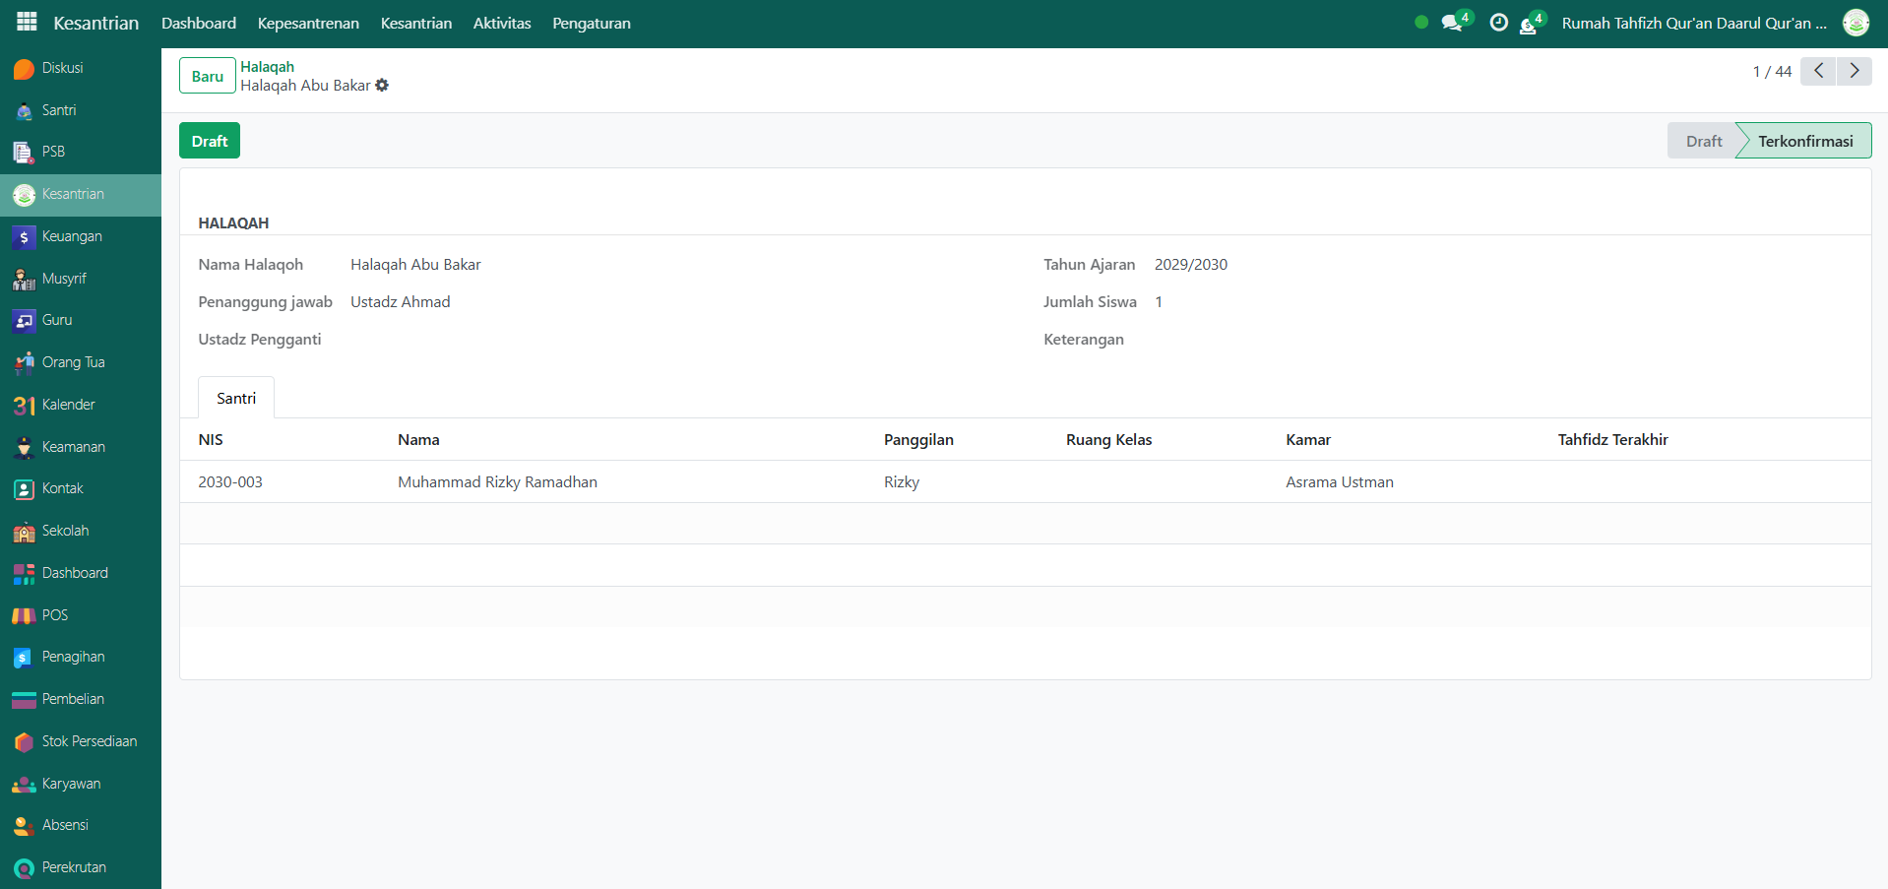
Task: Open POS app in sidebar
Action: click(x=54, y=615)
